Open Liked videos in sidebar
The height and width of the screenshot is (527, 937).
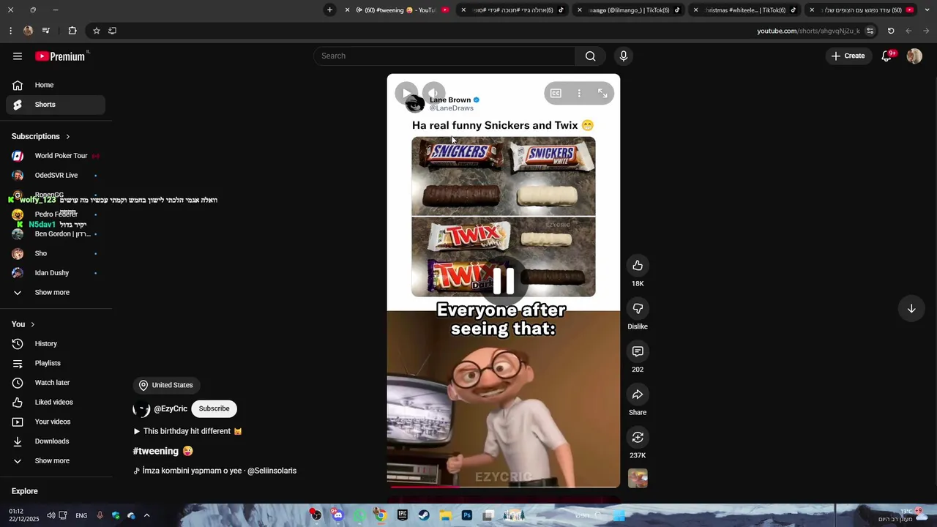[x=56, y=403]
